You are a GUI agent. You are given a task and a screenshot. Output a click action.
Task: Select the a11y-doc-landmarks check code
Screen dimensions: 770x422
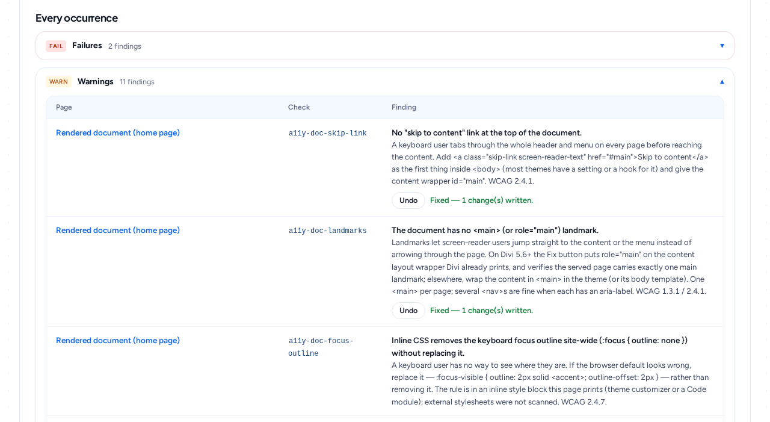tap(327, 231)
